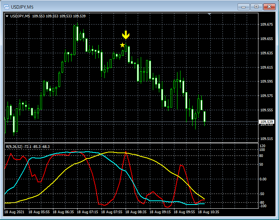Click the 50 indicator scale label
Screen dimensions: 280x220
tap(261, 164)
